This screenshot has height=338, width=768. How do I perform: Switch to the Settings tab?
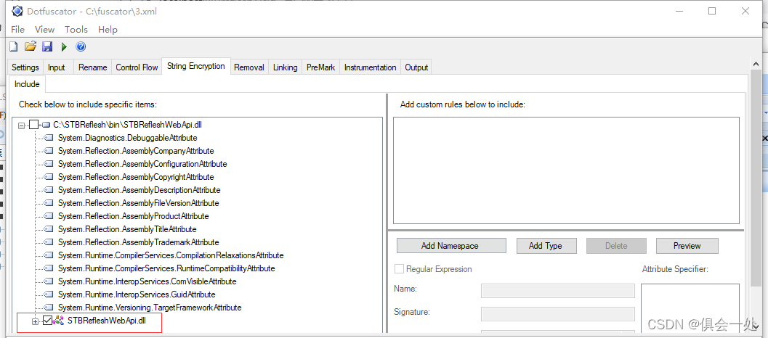(25, 67)
